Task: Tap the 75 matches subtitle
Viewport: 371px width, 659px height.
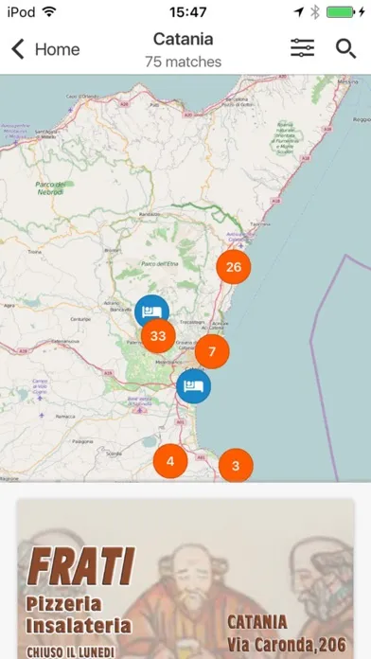Action: pos(184,62)
